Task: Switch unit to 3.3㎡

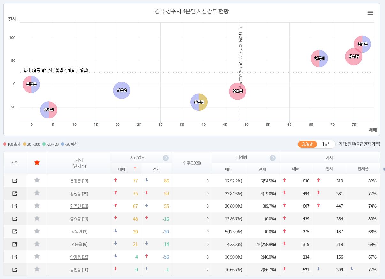Action: tap(307, 144)
